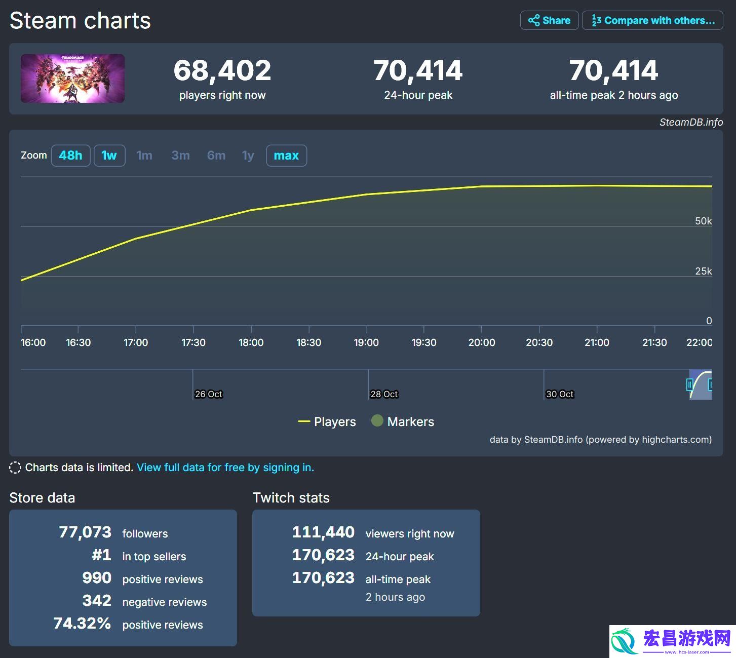Click the 77,073 followers value

[x=85, y=532]
